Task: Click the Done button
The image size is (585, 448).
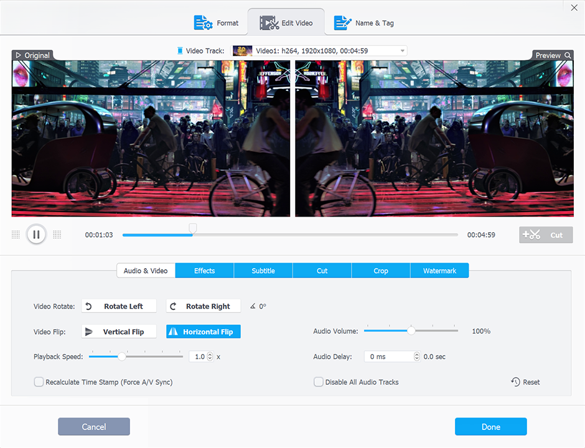Action: pyautogui.click(x=491, y=427)
